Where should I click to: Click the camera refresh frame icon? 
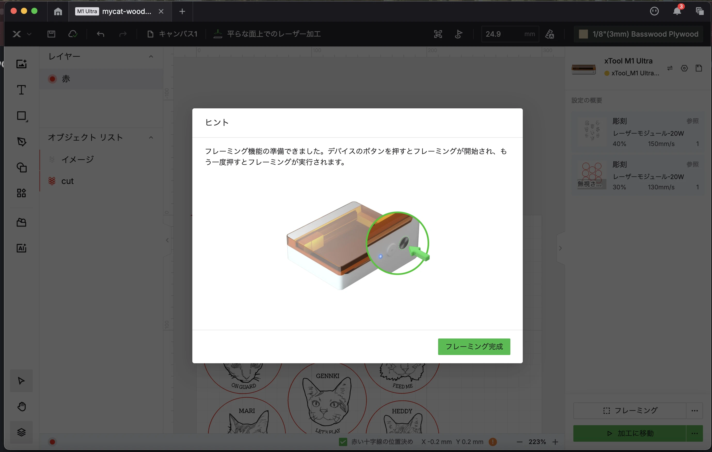(x=438, y=34)
